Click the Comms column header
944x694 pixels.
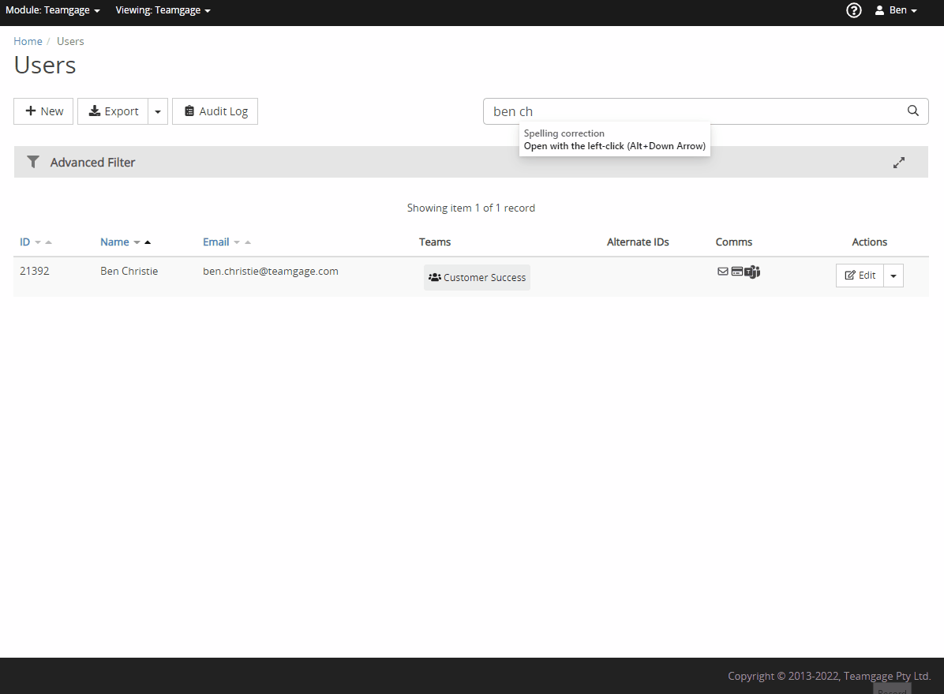point(734,242)
